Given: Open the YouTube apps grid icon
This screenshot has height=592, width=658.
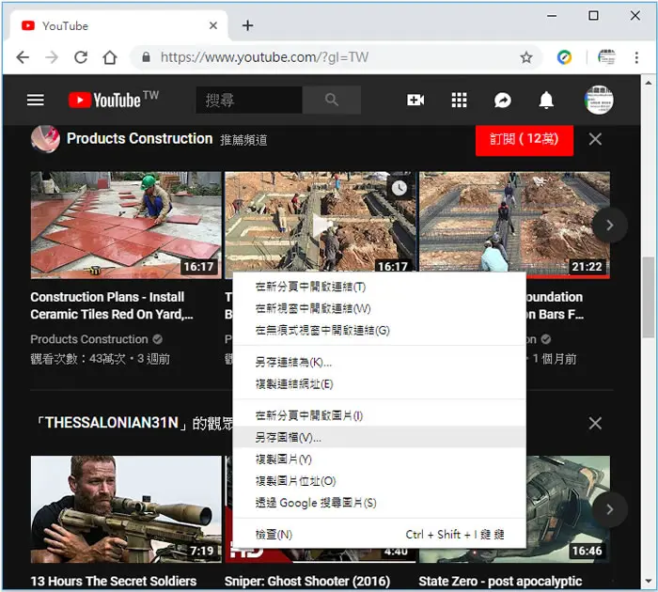Looking at the screenshot, I should pos(459,100).
